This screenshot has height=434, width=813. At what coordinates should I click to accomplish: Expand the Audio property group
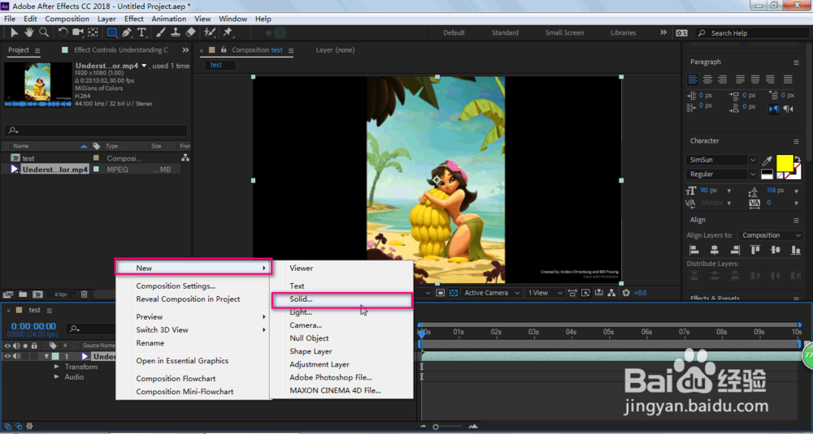[57, 377]
